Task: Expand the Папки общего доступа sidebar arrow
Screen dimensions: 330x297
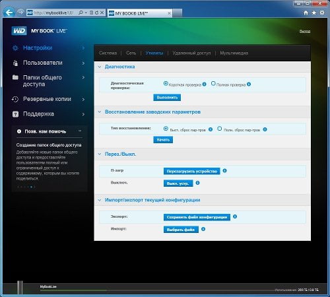Action: 83,77
